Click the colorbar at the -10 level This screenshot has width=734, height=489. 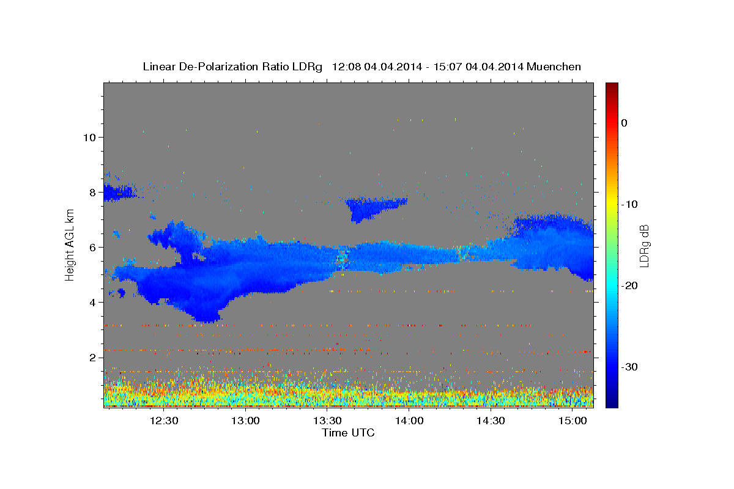(612, 204)
